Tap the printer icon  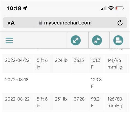click(118, 40)
